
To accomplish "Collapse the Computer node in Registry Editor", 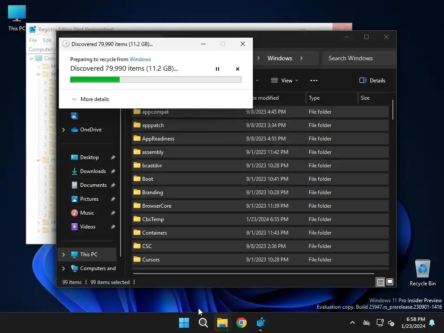I will tap(31, 59).
